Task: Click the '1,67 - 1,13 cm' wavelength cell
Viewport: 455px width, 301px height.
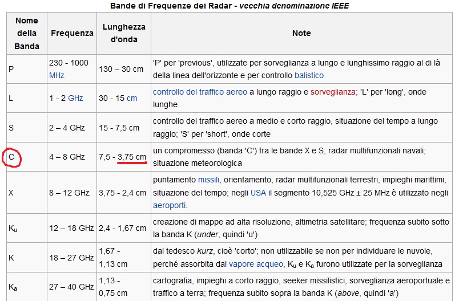Action: (124, 258)
